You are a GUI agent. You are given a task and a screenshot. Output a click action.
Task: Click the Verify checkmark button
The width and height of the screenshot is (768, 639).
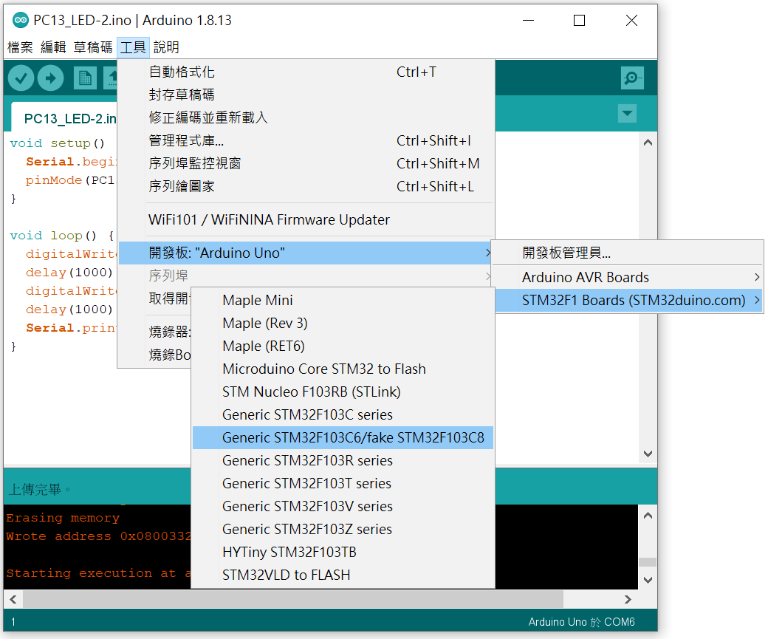click(x=21, y=78)
